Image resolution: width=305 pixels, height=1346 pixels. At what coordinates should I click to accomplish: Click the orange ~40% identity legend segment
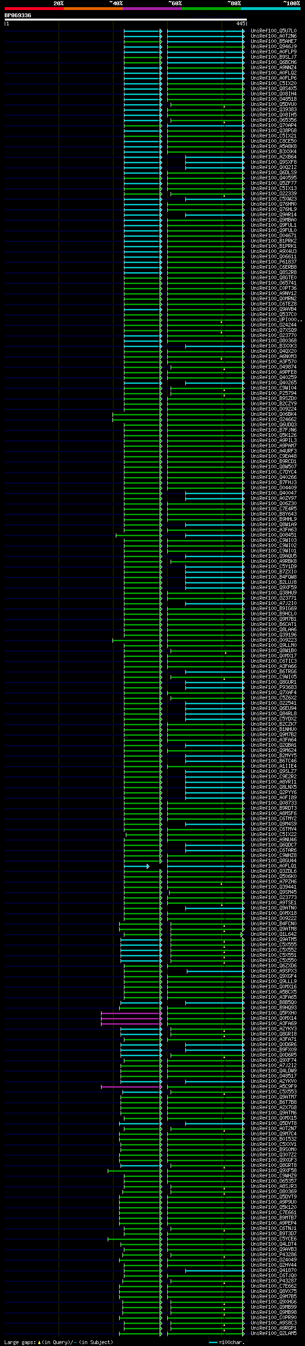tap(93, 9)
